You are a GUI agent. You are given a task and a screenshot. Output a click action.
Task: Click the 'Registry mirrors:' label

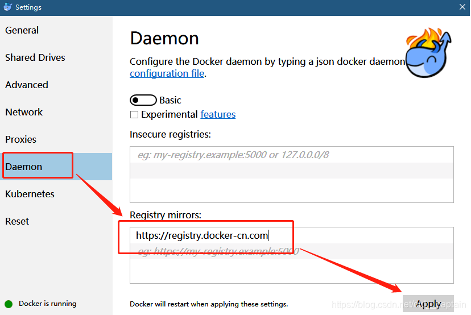tap(166, 215)
